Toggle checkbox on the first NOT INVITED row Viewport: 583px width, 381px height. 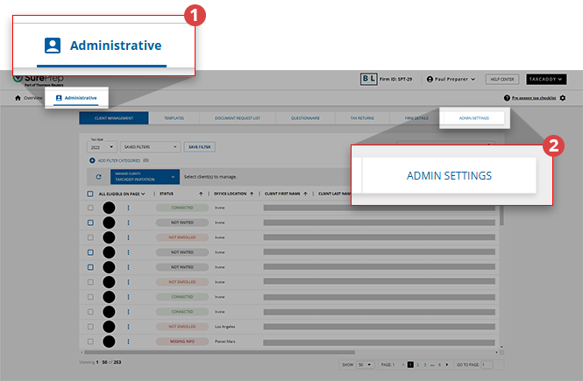coord(90,222)
